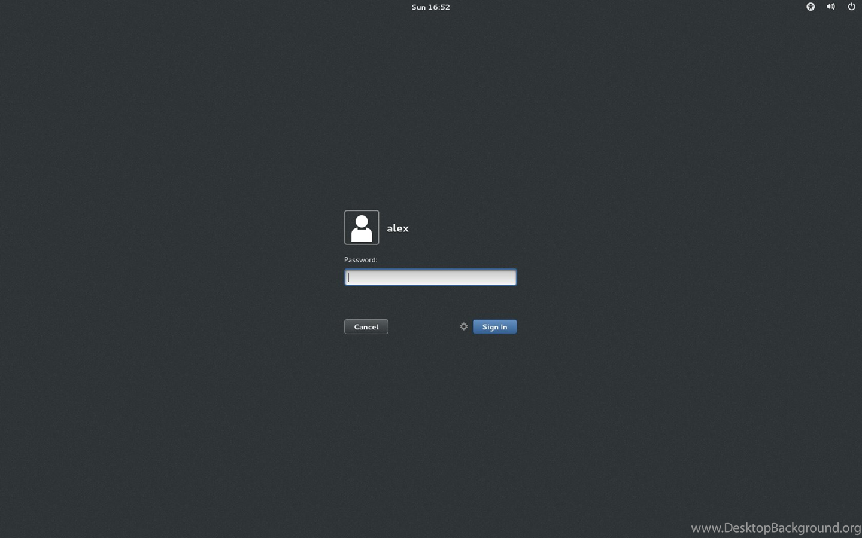Expand session chooser next to Sign In

click(463, 326)
